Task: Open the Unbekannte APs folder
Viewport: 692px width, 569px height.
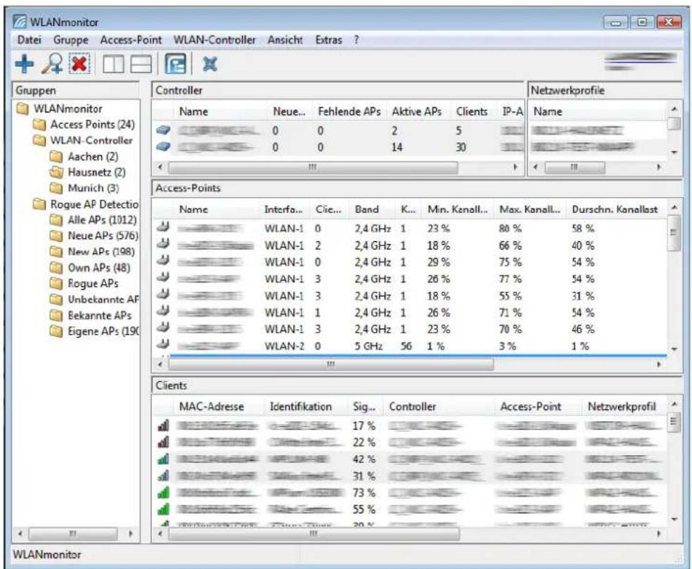Action: [x=94, y=300]
